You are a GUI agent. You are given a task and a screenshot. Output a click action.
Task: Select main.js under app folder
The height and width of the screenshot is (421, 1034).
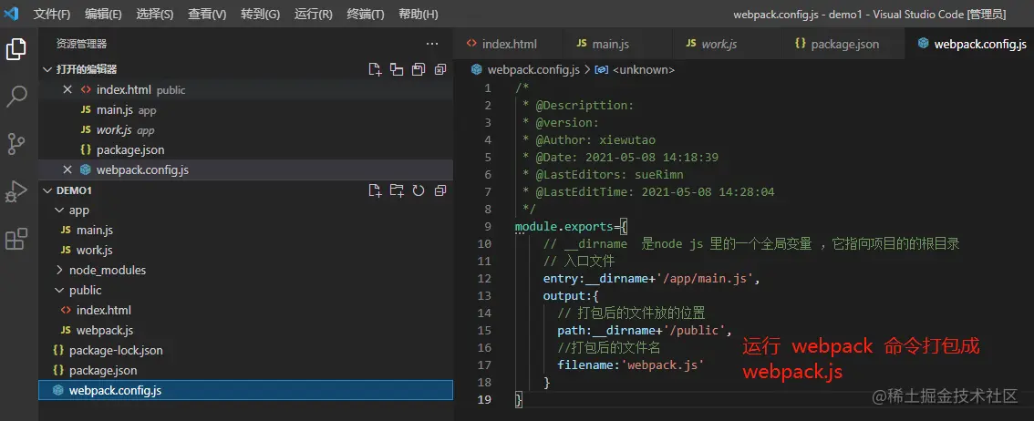coord(245,230)
